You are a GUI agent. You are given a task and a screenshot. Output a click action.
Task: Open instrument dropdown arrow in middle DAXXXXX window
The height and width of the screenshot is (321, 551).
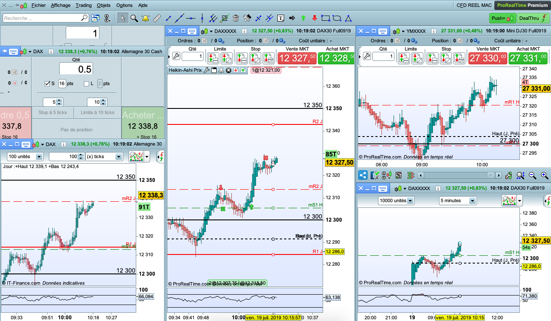211,31
